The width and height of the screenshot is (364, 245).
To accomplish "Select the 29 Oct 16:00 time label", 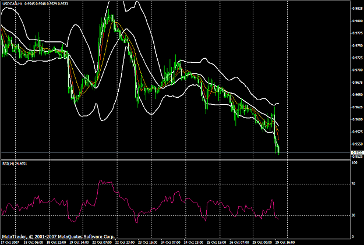I will pyautogui.click(x=285, y=243).
